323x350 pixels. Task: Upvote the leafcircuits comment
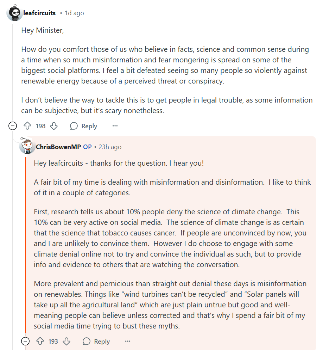pyautogui.click(x=27, y=126)
